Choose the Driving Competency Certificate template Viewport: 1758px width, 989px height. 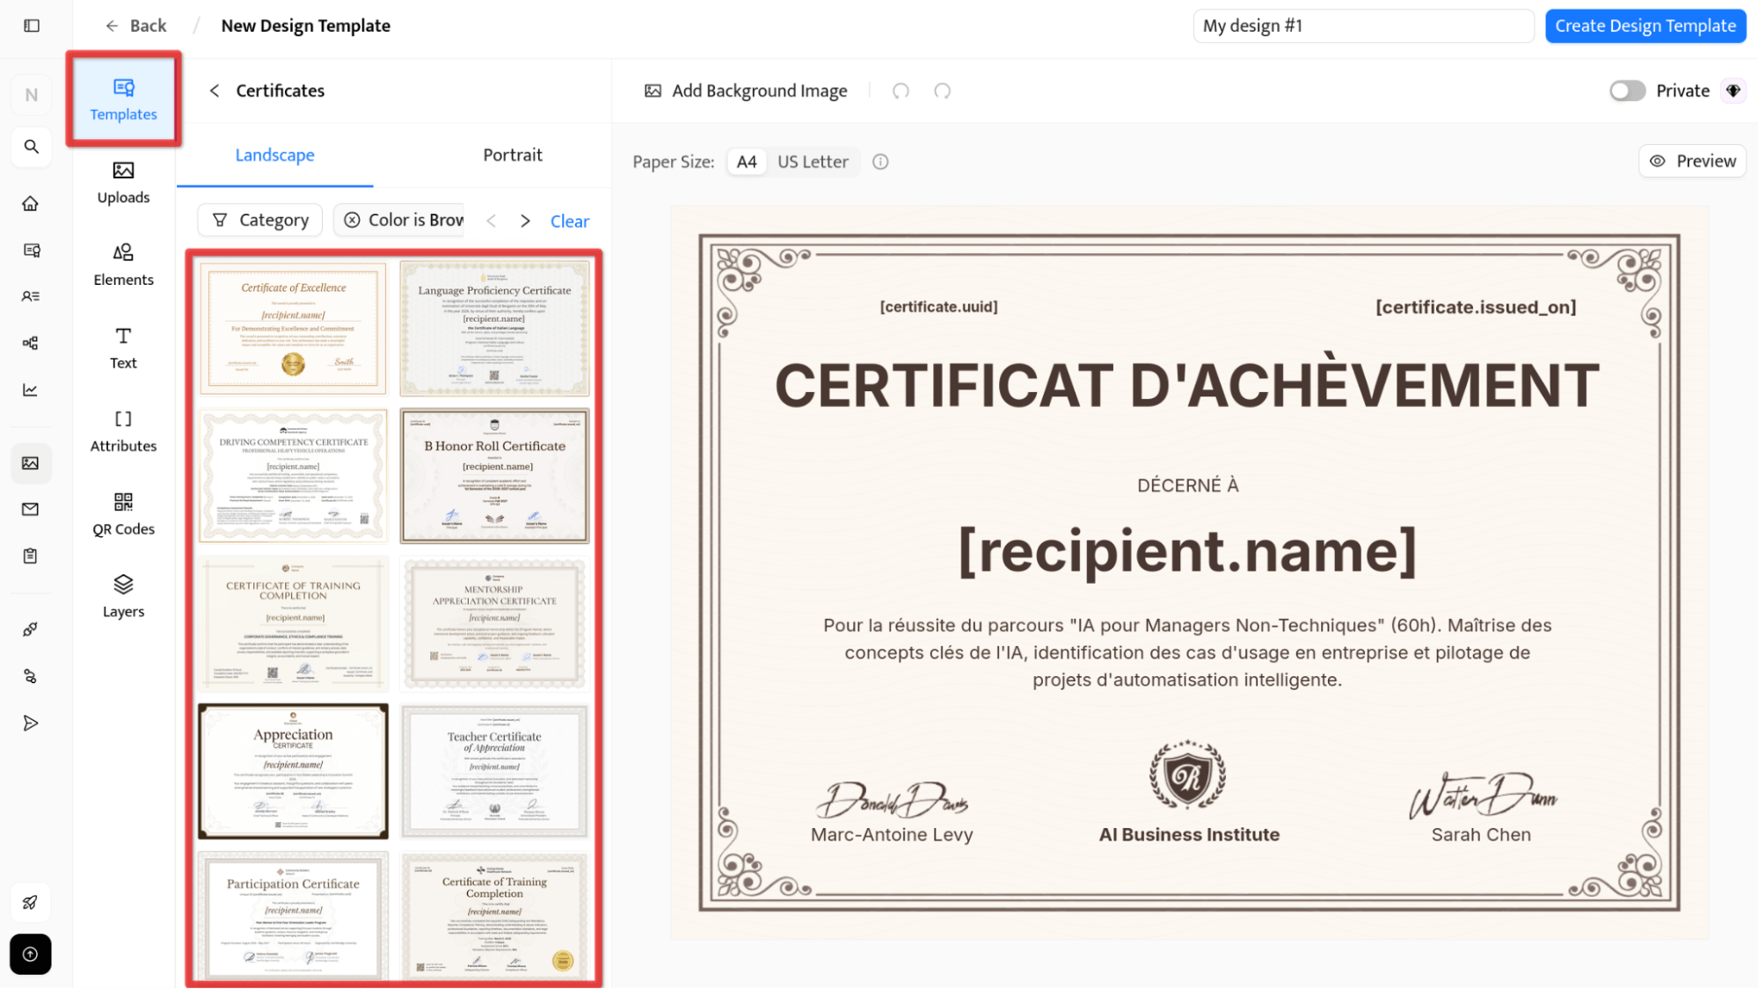(x=293, y=476)
